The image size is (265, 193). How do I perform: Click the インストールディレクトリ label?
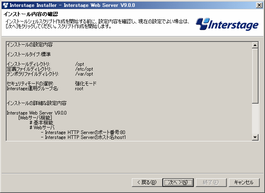pos(28,64)
